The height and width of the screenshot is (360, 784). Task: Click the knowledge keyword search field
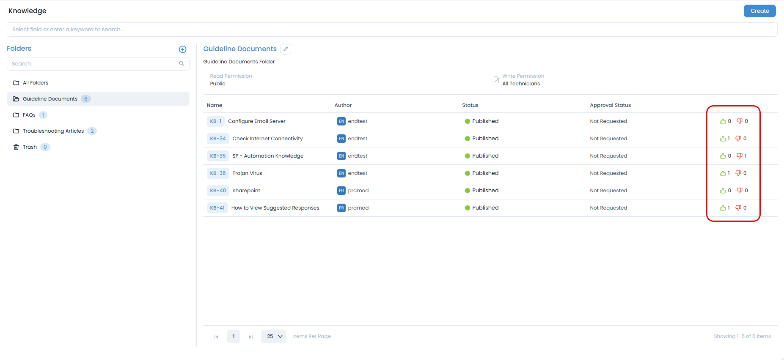tap(392, 30)
